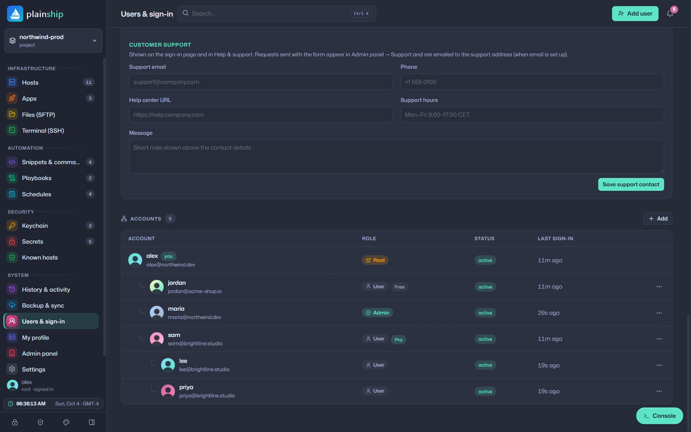Open Known hosts in sidebar
Screen dimensions: 691x432
tap(51, 257)
